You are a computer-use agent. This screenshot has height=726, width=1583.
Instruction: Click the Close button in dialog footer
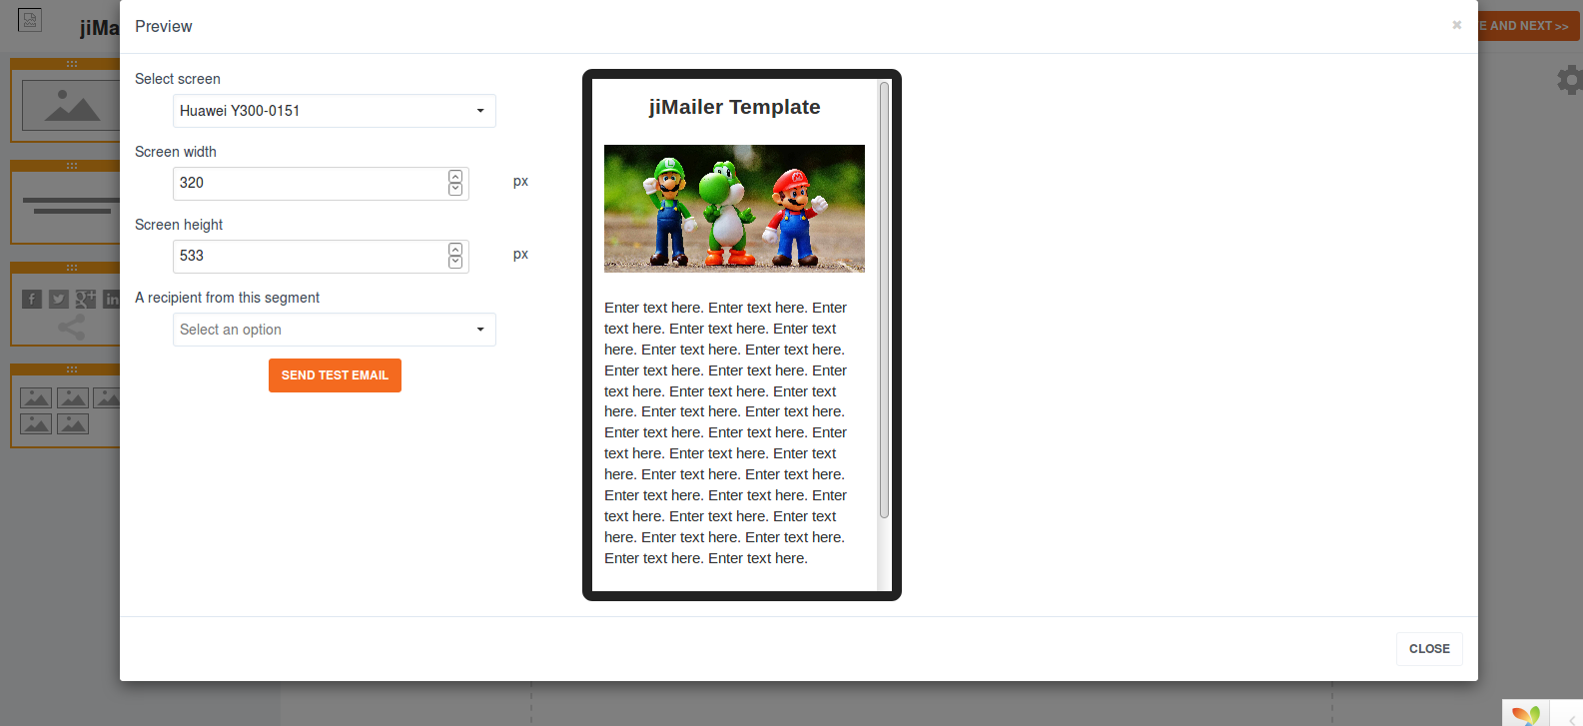[x=1429, y=649]
